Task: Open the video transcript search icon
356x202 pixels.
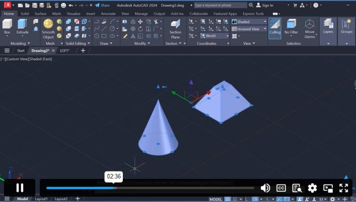Action: click(x=297, y=188)
